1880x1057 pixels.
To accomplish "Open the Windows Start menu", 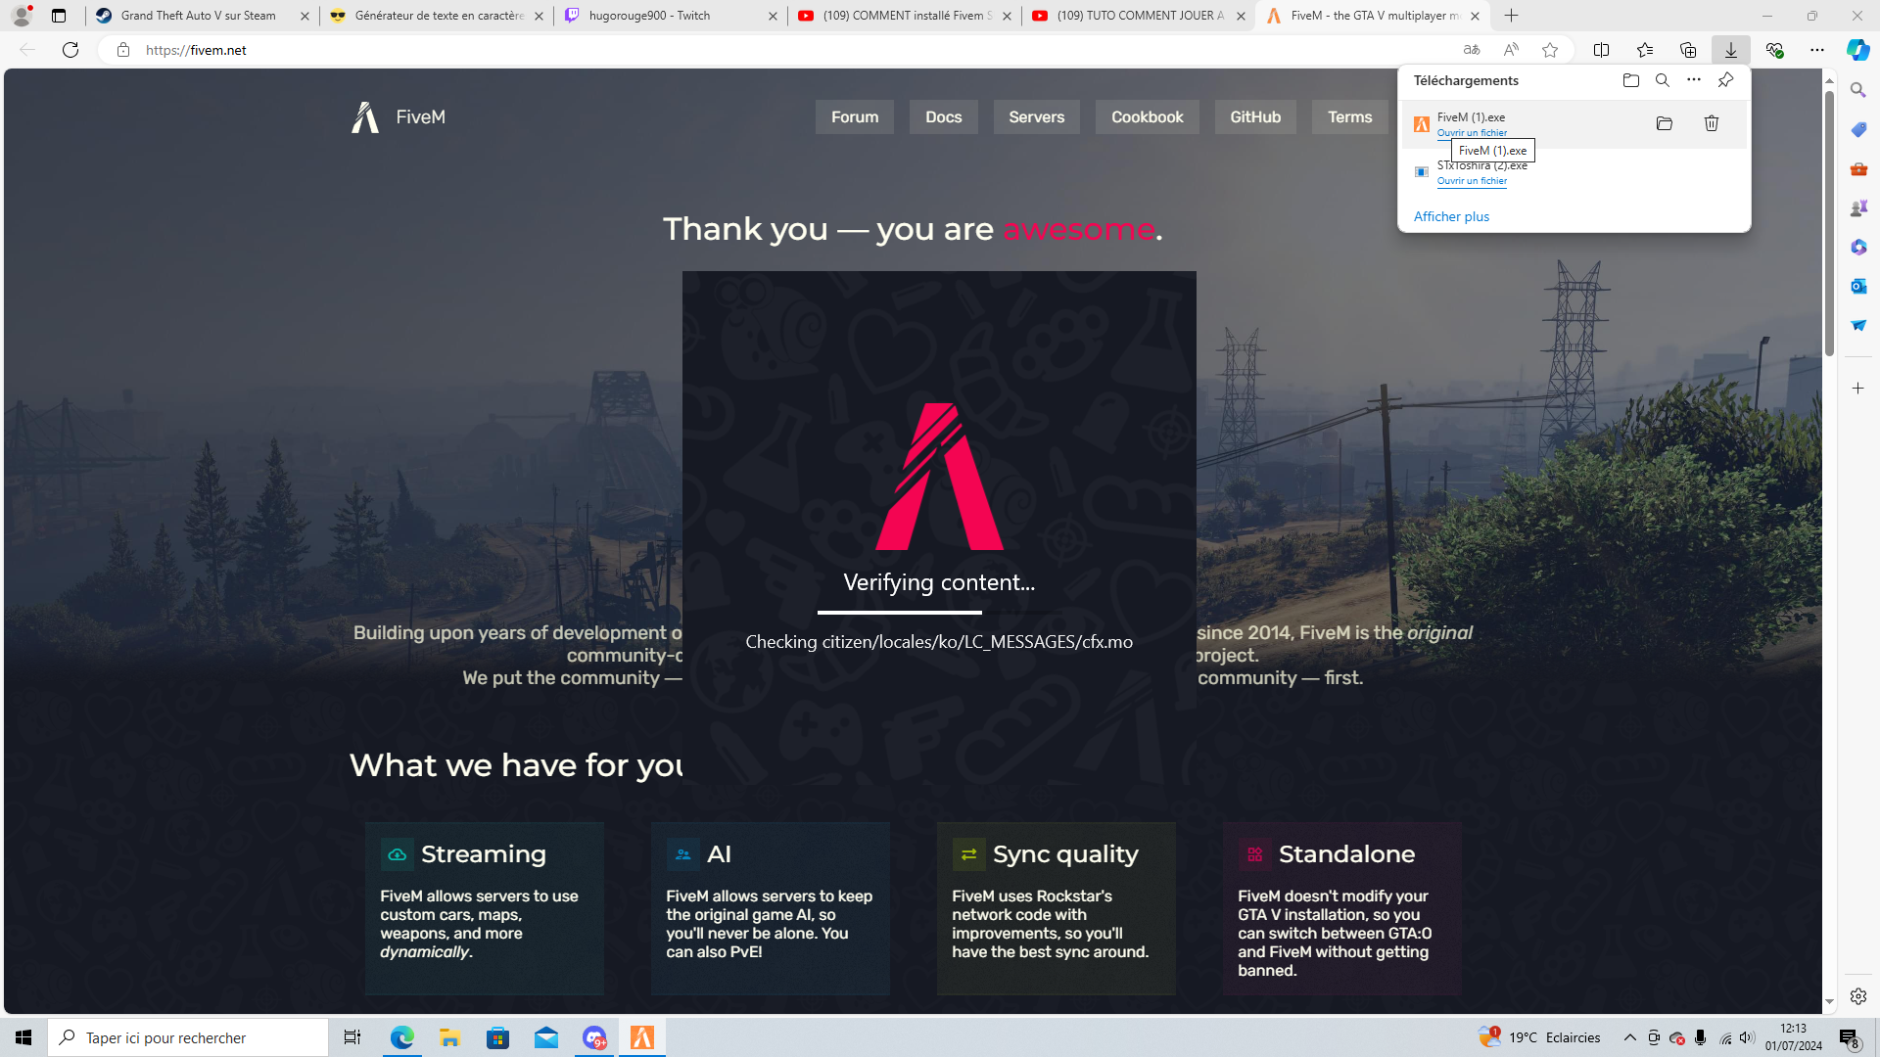I will click(x=23, y=1037).
